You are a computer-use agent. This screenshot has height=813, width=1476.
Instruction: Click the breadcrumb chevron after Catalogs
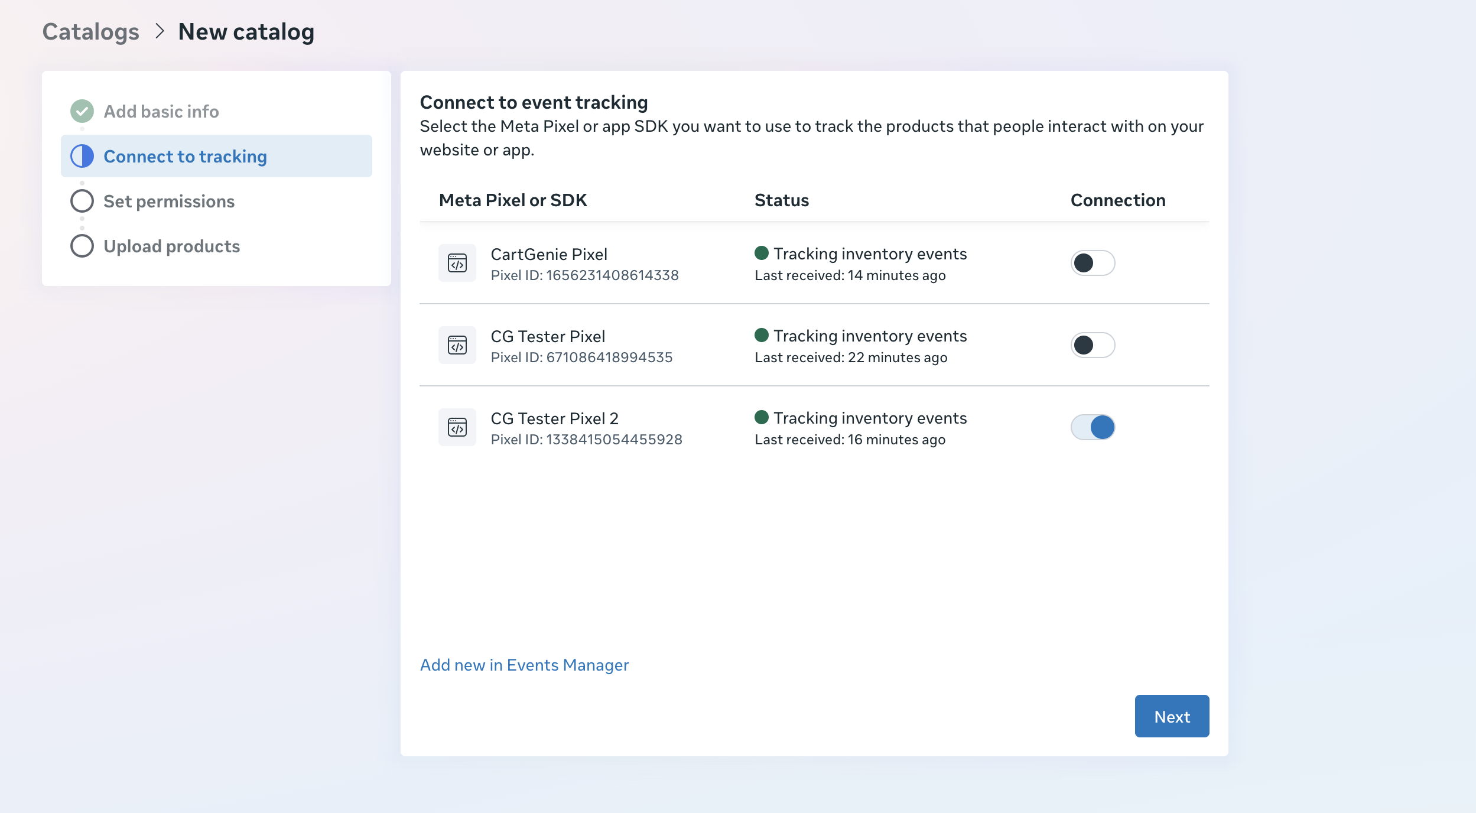[x=159, y=31]
